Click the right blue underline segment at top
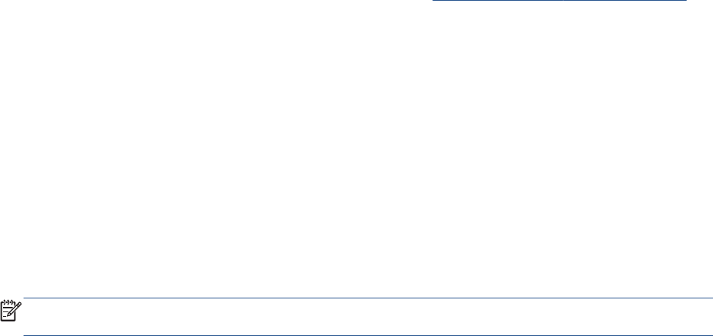 tap(625, 1)
